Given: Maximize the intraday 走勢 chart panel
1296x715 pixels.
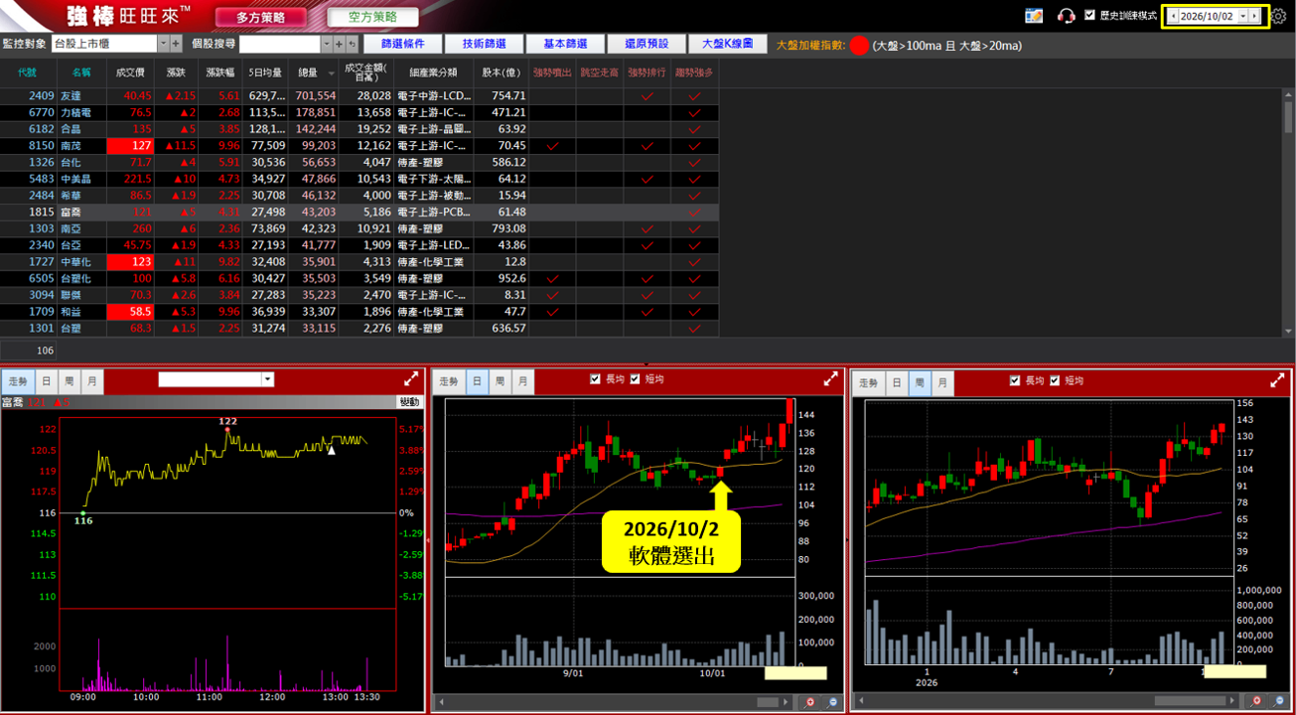Looking at the screenshot, I should (x=411, y=379).
